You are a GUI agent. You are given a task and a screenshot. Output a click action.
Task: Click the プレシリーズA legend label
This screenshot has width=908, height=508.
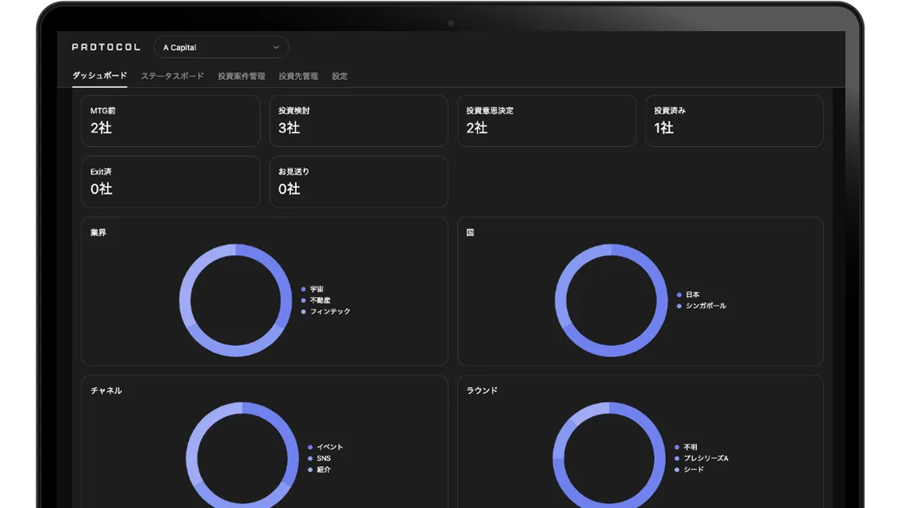click(706, 458)
